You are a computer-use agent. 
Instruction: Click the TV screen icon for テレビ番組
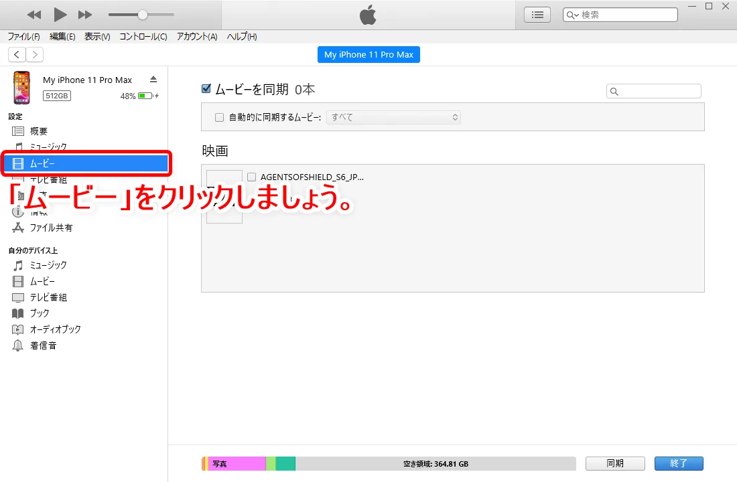coord(18,297)
